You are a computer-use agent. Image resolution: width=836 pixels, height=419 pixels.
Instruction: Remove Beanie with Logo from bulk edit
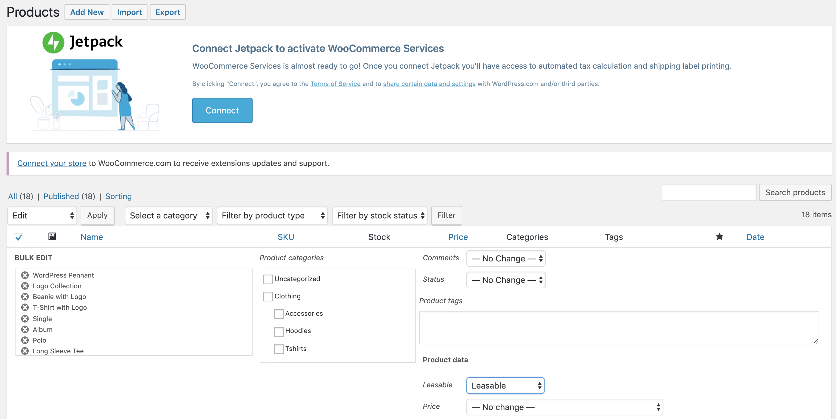25,296
